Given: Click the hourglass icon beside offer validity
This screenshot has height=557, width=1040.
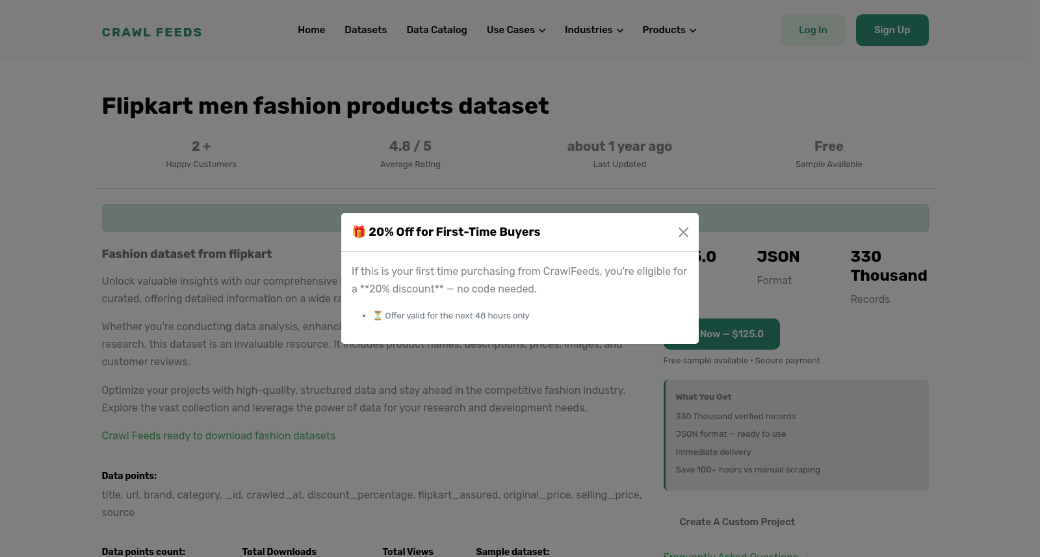Looking at the screenshot, I should coord(378,316).
